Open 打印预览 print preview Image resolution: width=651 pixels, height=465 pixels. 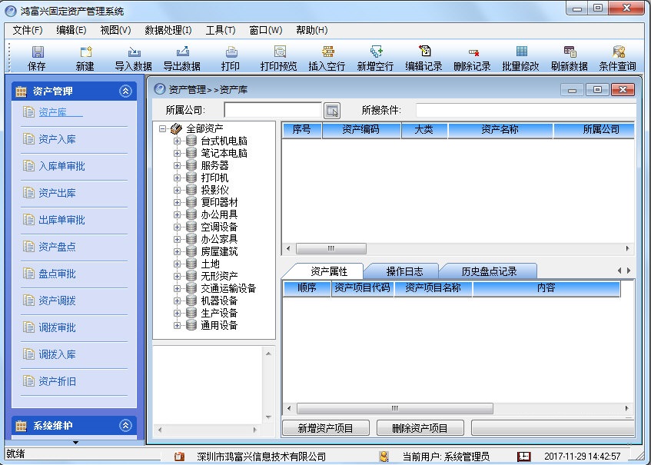click(278, 55)
